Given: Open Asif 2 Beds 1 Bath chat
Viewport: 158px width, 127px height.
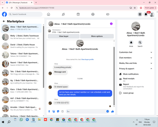Looking at the screenshot, I should pos(21,100).
